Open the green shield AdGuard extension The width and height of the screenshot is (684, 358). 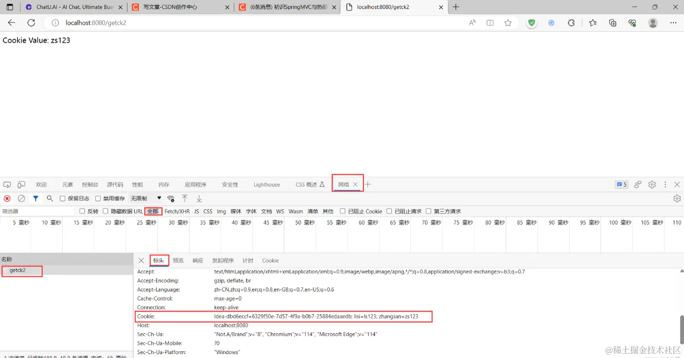[532, 23]
